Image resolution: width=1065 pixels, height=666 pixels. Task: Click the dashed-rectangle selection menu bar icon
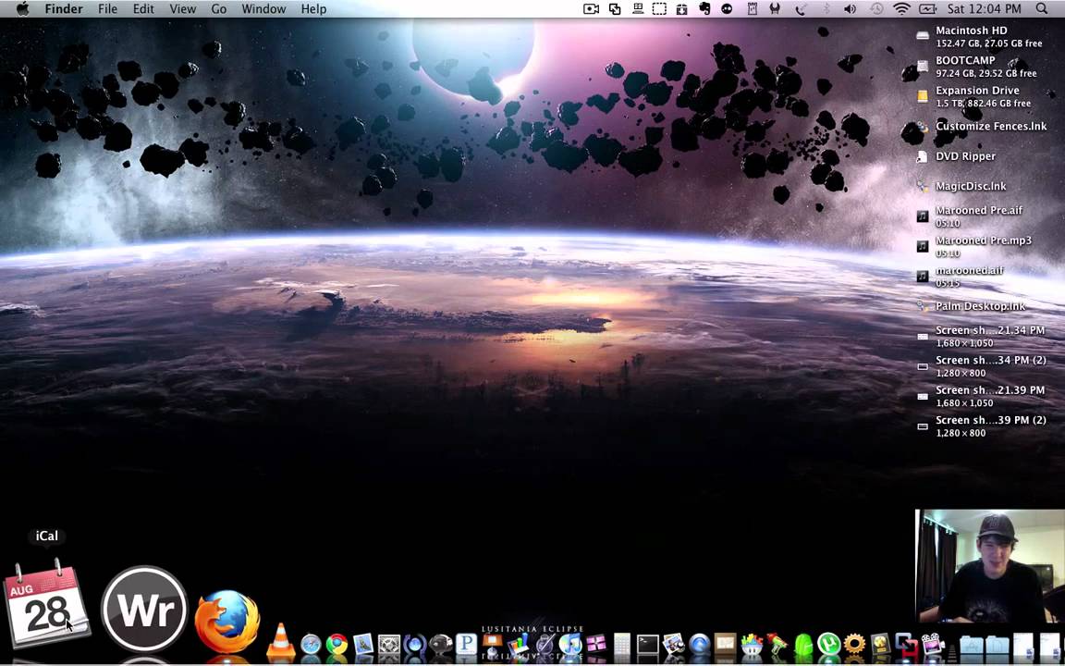(659, 9)
